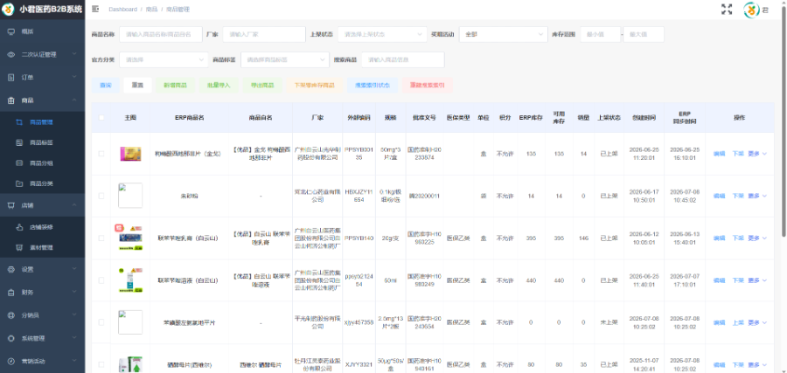Select the checkbox for 枸橼酸西地那非片（金戈） row
The width and height of the screenshot is (787, 373).
tap(101, 154)
